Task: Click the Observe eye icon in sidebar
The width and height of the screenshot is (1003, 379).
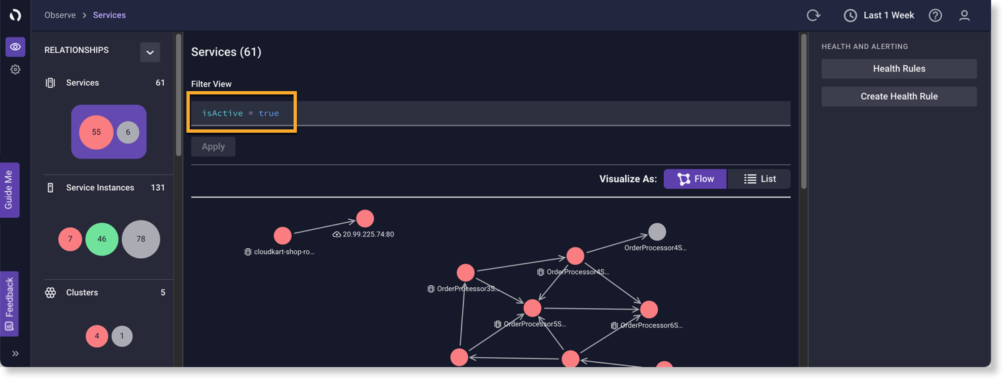Action: [x=15, y=47]
